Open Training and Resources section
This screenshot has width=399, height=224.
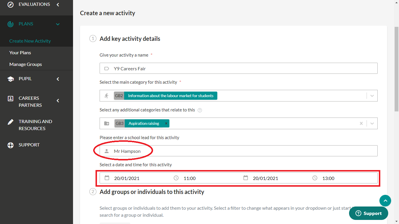(x=35, y=125)
